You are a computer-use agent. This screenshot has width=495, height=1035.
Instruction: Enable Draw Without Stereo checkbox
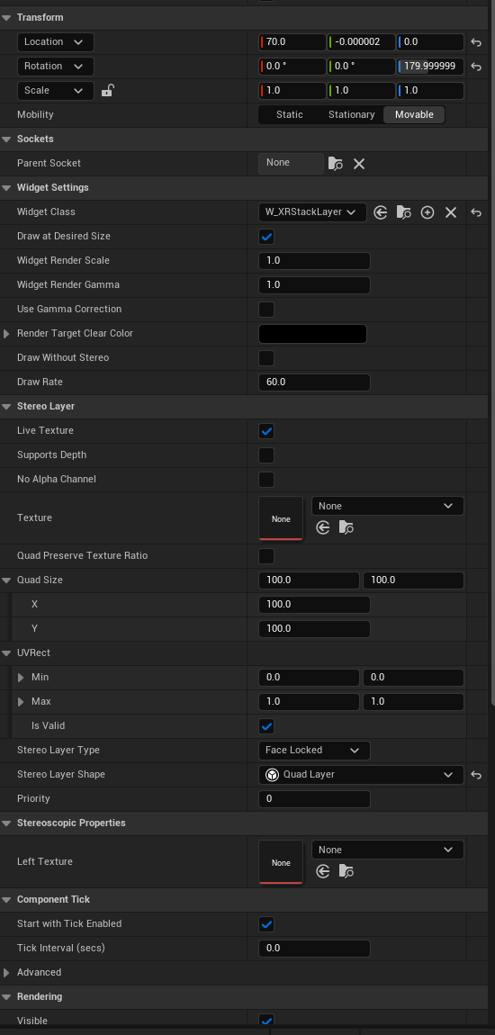tap(266, 358)
